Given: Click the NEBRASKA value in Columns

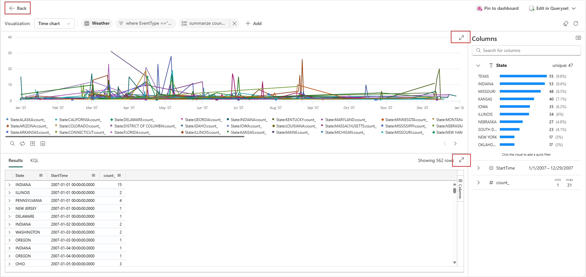Looking at the screenshot, I should [x=487, y=122].
